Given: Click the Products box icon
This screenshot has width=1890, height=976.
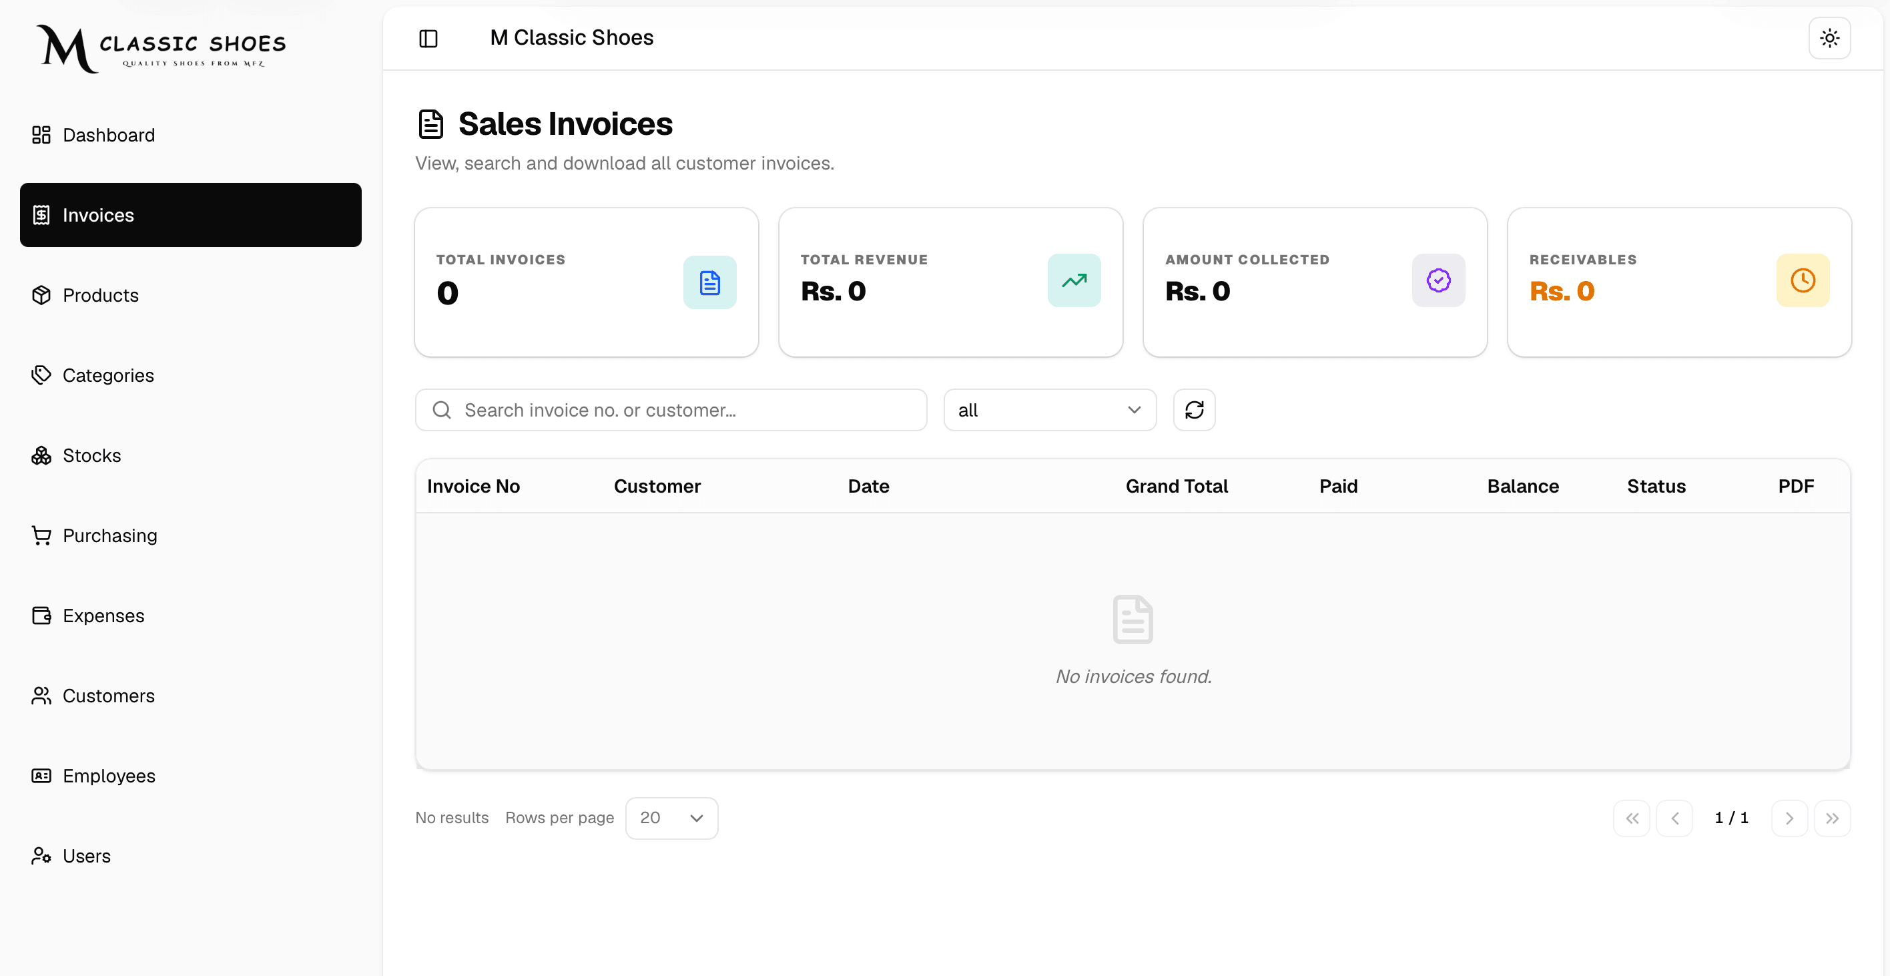Looking at the screenshot, I should (x=41, y=295).
